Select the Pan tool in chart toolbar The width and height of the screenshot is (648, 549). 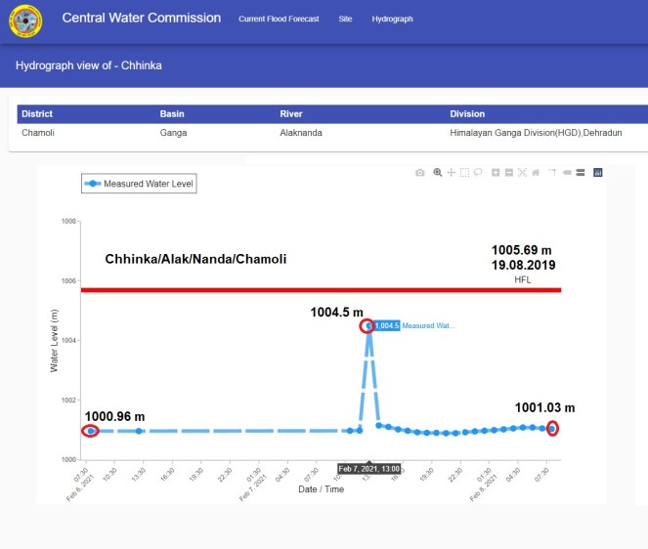click(x=451, y=173)
